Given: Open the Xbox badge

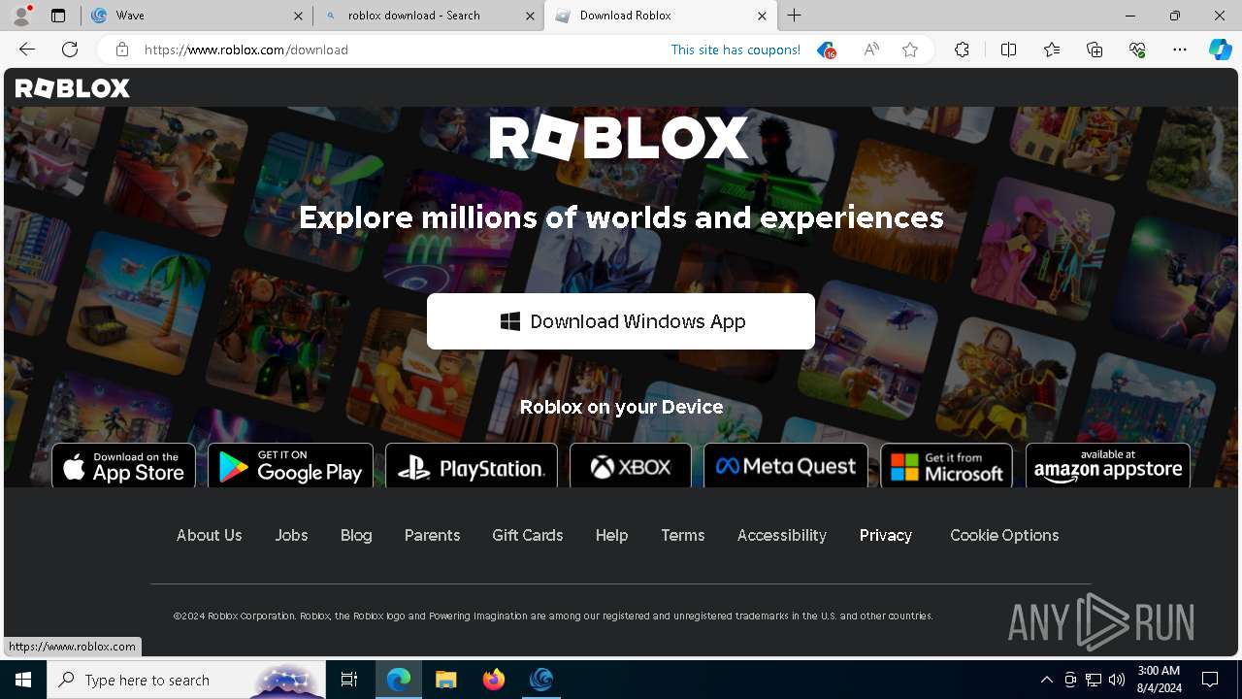Looking at the screenshot, I should (x=631, y=466).
